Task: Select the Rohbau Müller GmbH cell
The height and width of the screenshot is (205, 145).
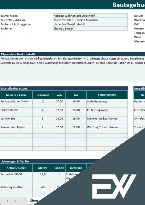Action: (x=16, y=103)
